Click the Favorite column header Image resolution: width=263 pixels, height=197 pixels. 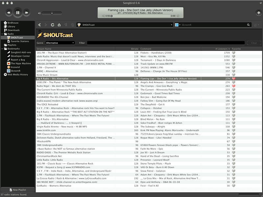pos(246,49)
